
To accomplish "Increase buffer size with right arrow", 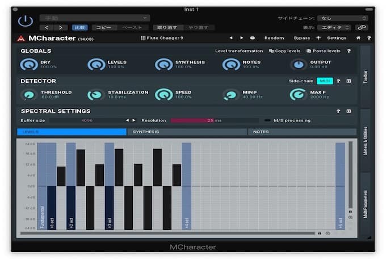I will (133, 120).
